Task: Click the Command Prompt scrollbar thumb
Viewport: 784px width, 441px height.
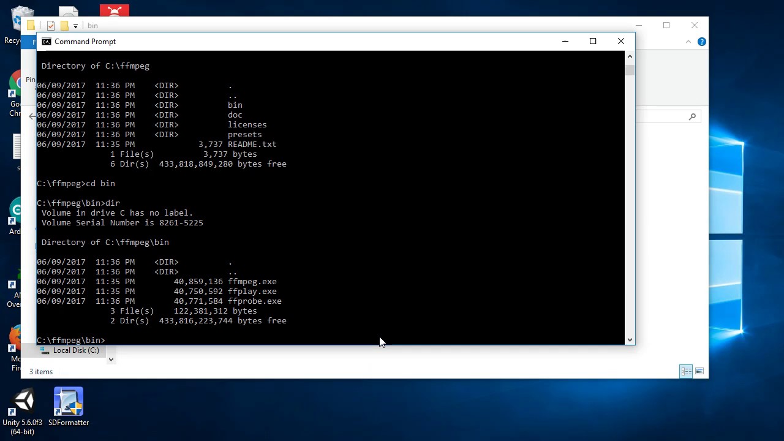Action: (630, 69)
